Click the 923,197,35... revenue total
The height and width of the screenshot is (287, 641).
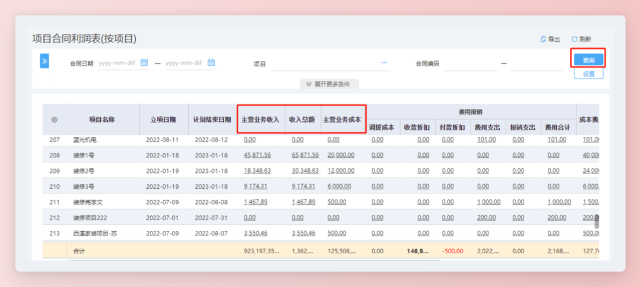[x=262, y=251]
